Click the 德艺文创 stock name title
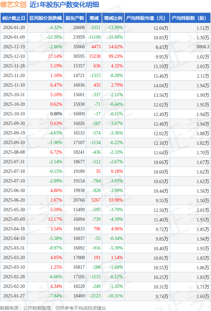 pyautogui.click(x=14, y=5)
